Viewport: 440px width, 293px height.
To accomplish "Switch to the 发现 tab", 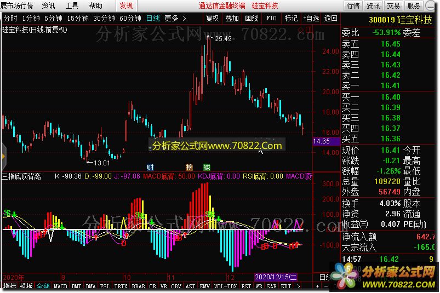I will [x=126, y=5].
